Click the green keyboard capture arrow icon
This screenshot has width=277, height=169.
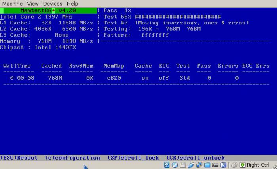tap(242, 165)
